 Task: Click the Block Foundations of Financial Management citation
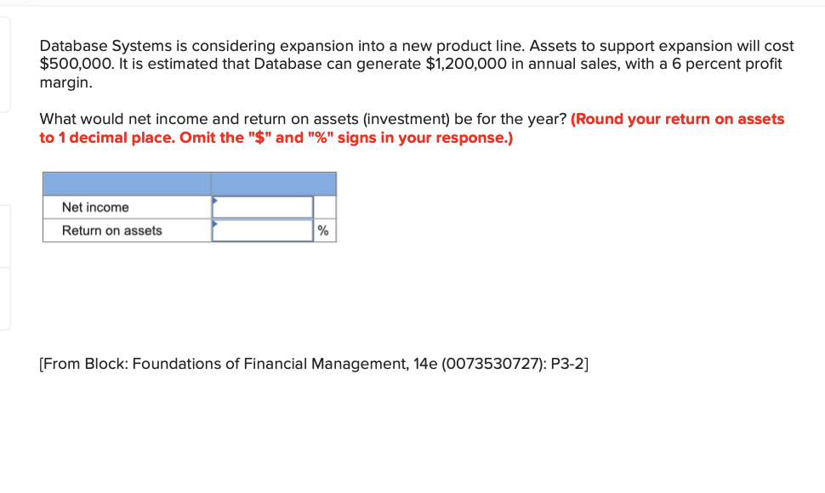312,364
